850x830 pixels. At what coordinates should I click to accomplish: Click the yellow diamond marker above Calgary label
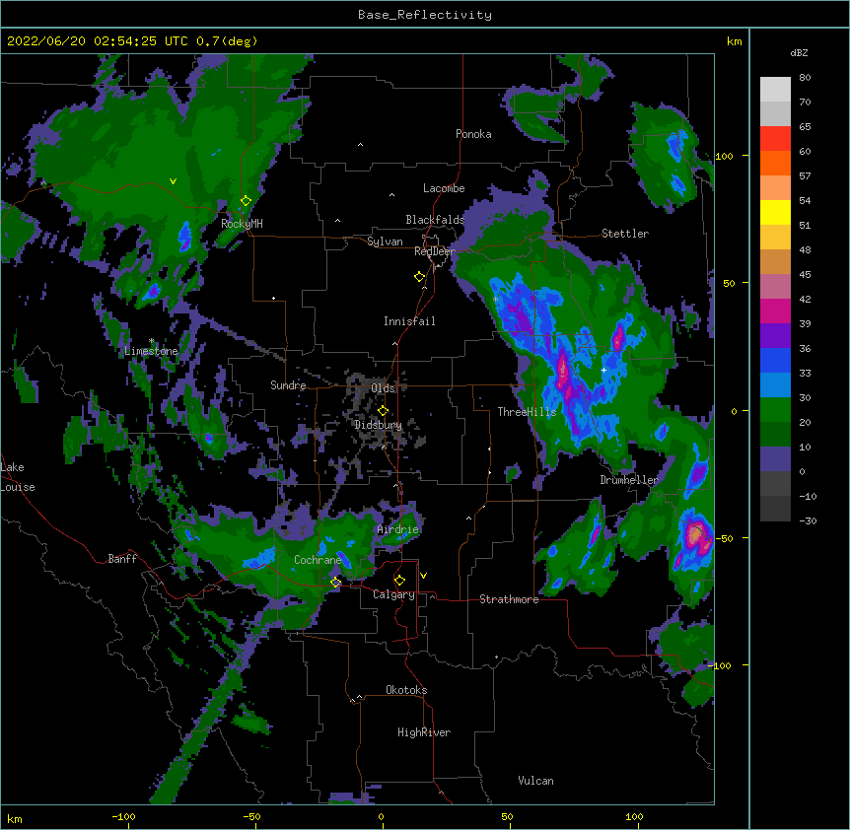pyautogui.click(x=399, y=580)
